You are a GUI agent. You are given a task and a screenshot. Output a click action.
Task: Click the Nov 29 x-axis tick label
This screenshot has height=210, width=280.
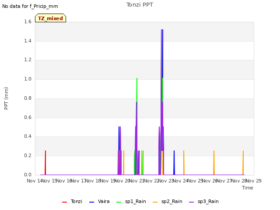coord(254,181)
